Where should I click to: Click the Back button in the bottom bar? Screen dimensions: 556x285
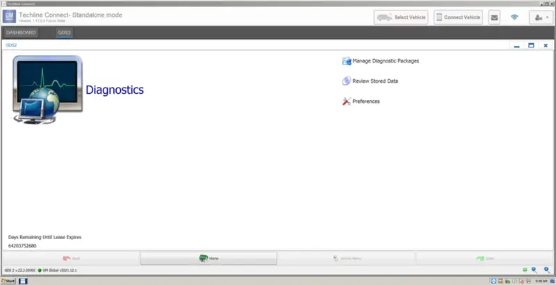tap(71, 259)
